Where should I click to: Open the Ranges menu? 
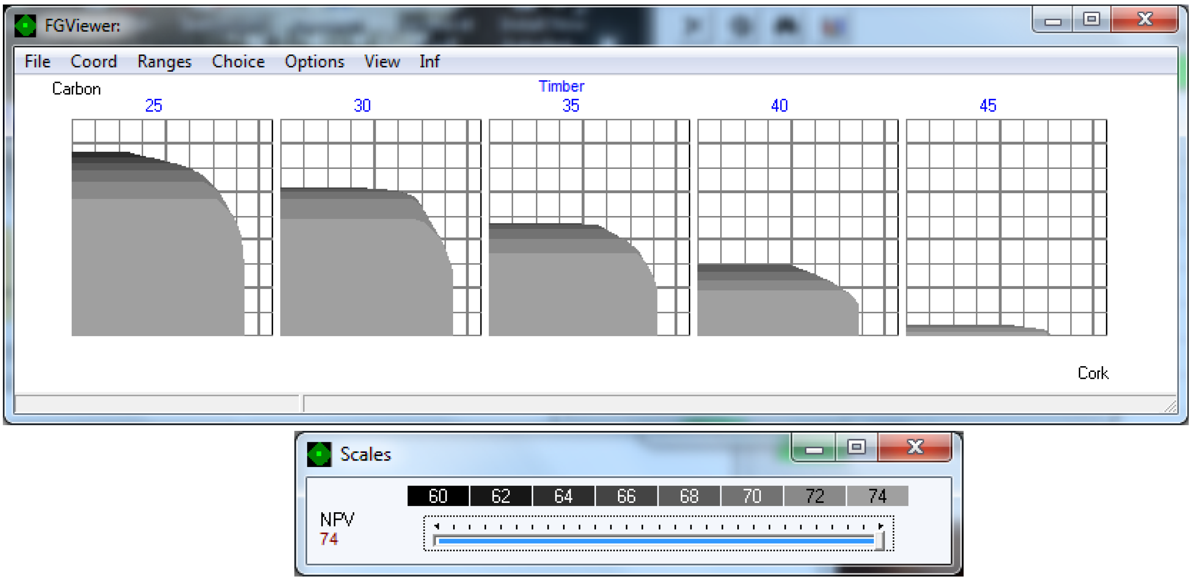tap(164, 61)
